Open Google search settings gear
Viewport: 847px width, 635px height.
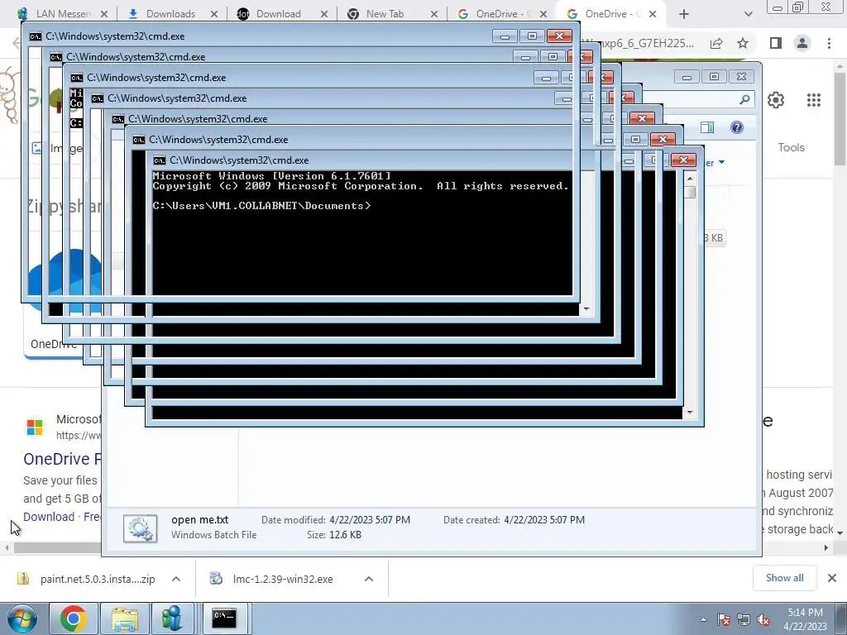(x=776, y=100)
